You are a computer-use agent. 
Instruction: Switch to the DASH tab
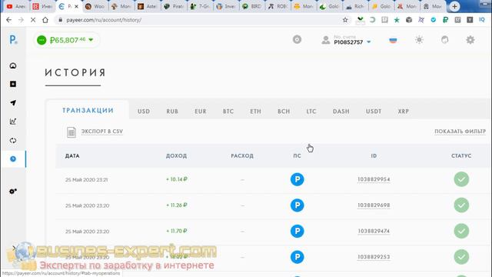(341, 111)
